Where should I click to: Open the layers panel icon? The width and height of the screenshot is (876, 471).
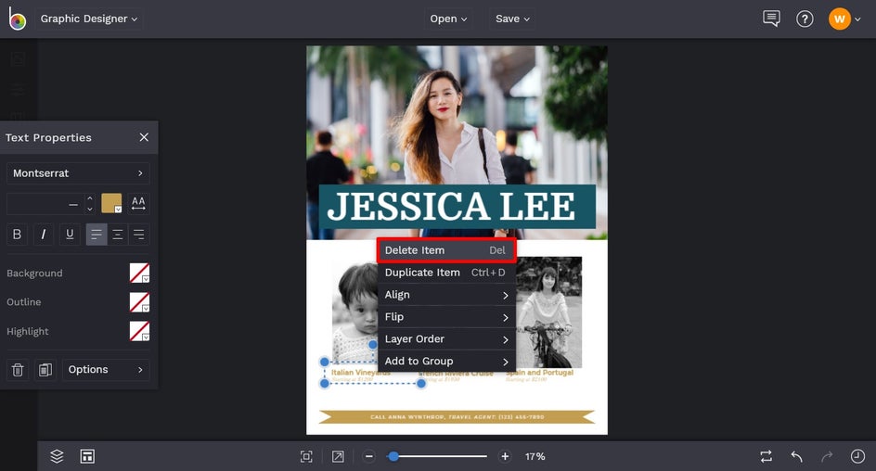pos(57,456)
